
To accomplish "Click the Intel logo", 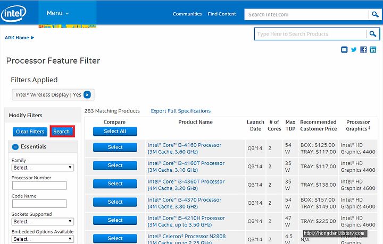I will coord(13,13).
